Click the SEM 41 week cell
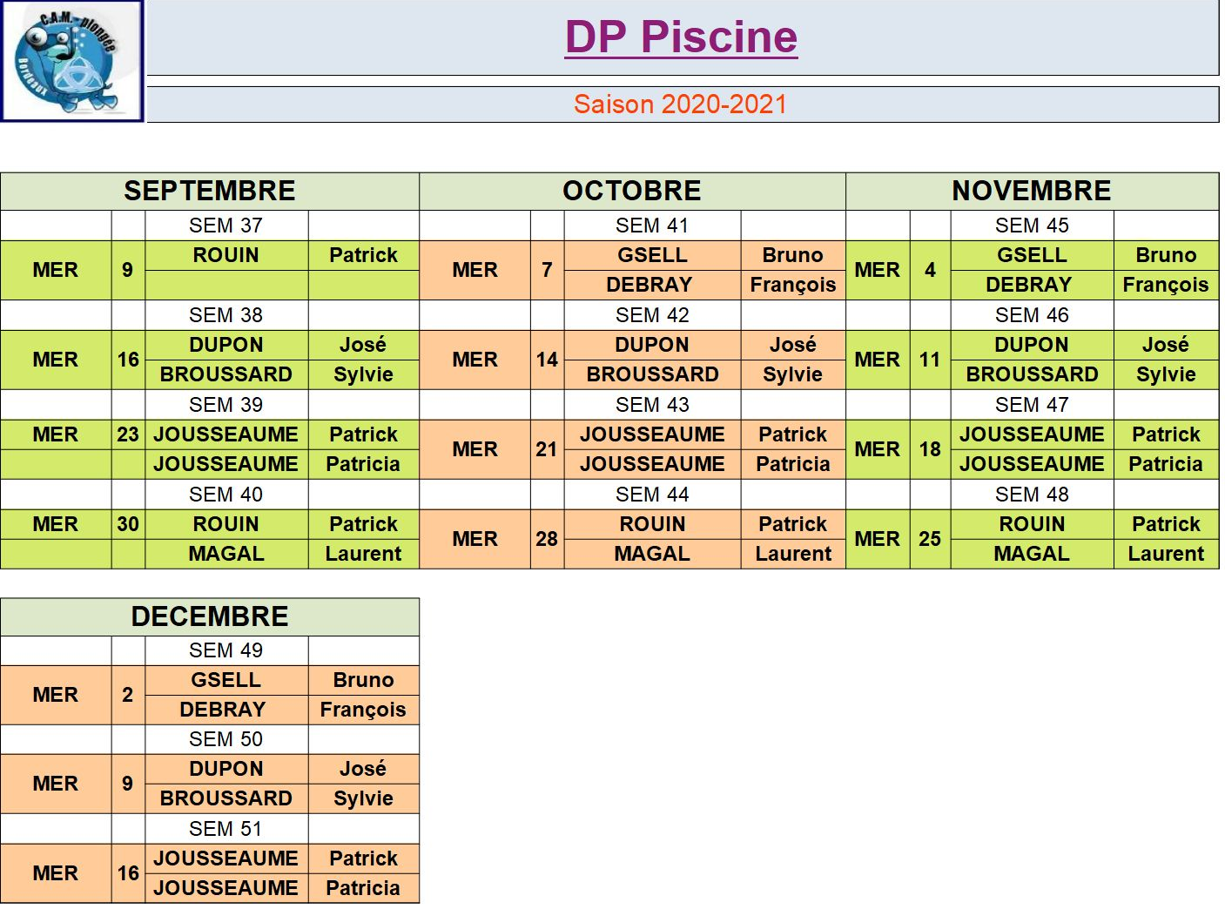This screenshot has height=909, width=1225. pos(652,226)
